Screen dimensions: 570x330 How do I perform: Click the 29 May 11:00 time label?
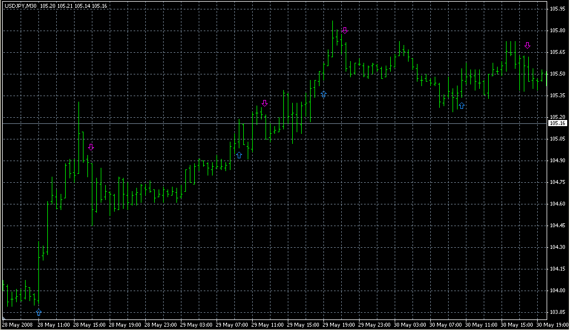pos(267,325)
